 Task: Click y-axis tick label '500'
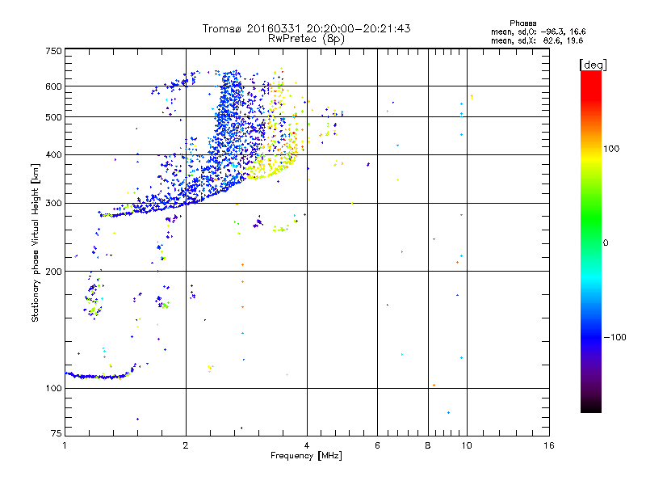point(53,117)
